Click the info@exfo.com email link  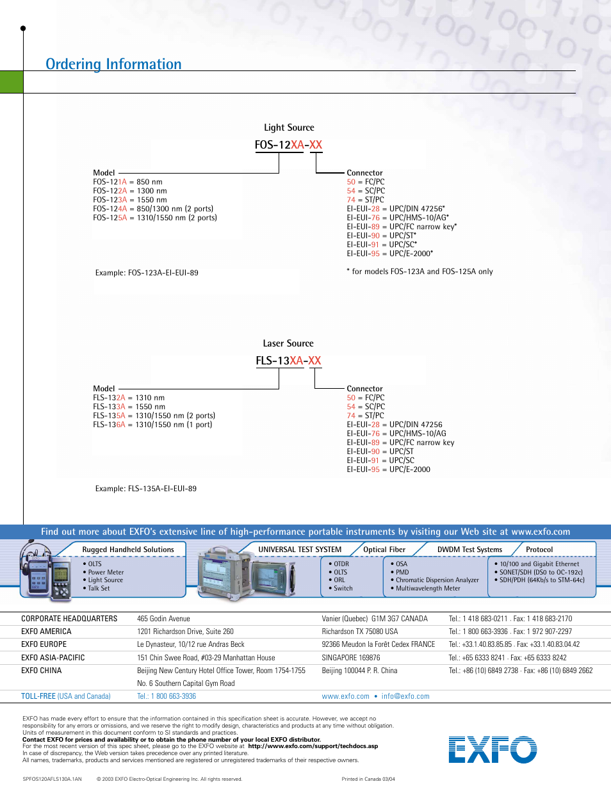(x=405, y=696)
